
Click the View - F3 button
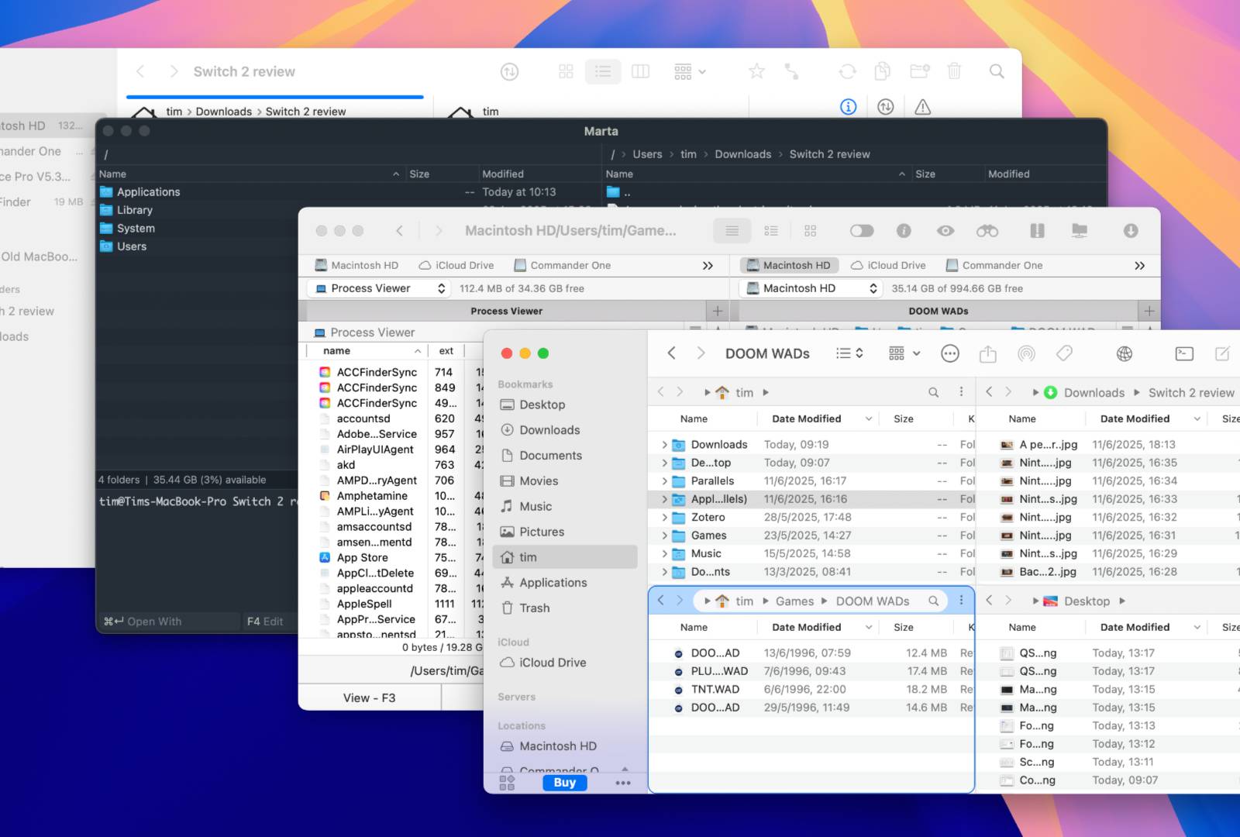(x=369, y=697)
